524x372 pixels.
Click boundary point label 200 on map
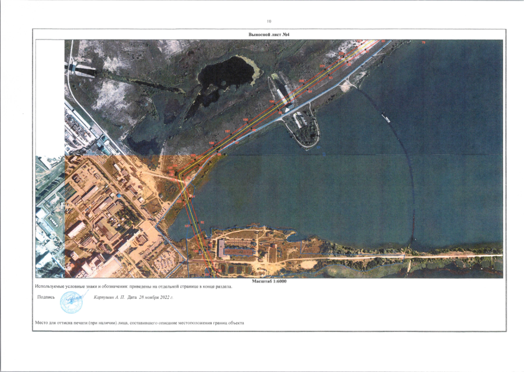301,81
